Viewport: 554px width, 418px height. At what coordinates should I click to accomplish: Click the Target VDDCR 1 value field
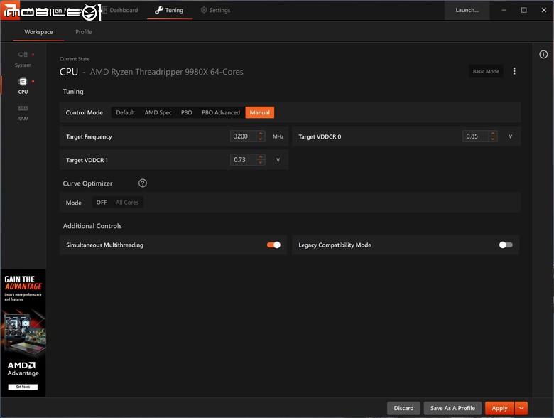[244, 159]
